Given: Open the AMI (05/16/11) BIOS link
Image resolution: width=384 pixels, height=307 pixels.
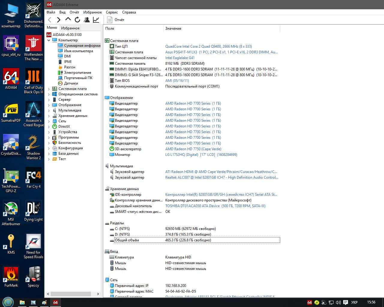Looking at the screenshot, I should pyautogui.click(x=177, y=81).
